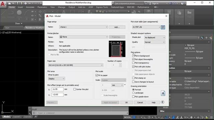Switch to the Insert ribbon tab
This screenshot has width=214, height=120.
(20, 7)
